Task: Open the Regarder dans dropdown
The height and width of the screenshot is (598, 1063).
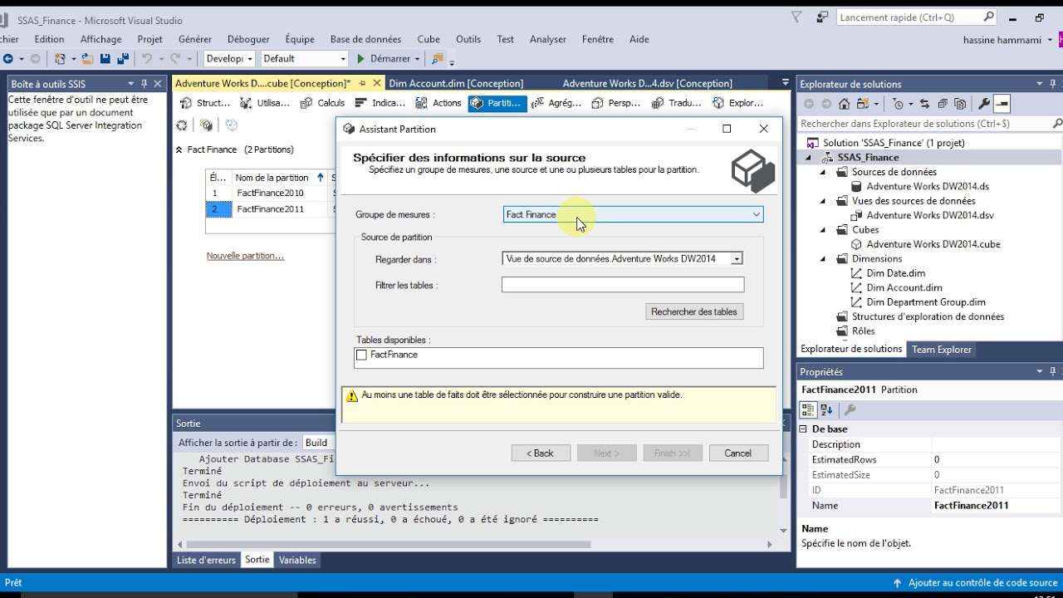Action: click(736, 259)
